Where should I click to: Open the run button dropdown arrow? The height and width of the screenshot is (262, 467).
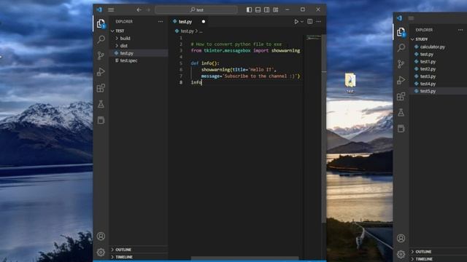[302, 22]
